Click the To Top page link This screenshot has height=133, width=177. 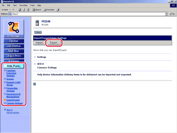click(x=14, y=36)
